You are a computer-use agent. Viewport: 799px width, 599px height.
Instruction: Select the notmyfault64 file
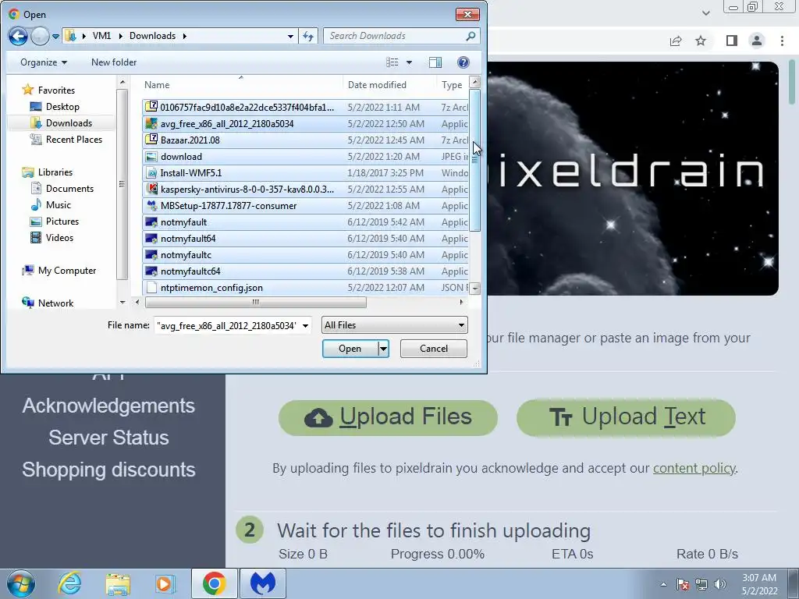[305, 239]
